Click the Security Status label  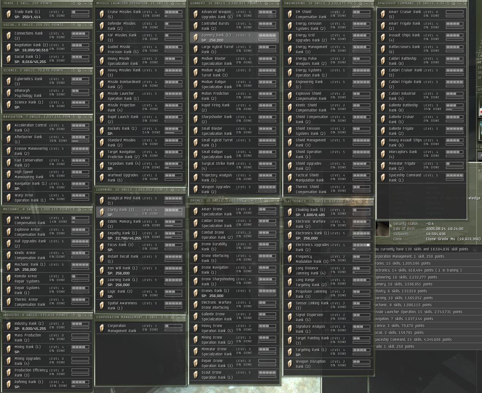(x=405, y=223)
